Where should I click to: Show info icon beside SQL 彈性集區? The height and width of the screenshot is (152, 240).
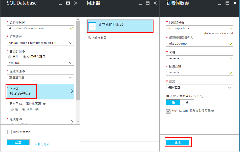click(45, 104)
